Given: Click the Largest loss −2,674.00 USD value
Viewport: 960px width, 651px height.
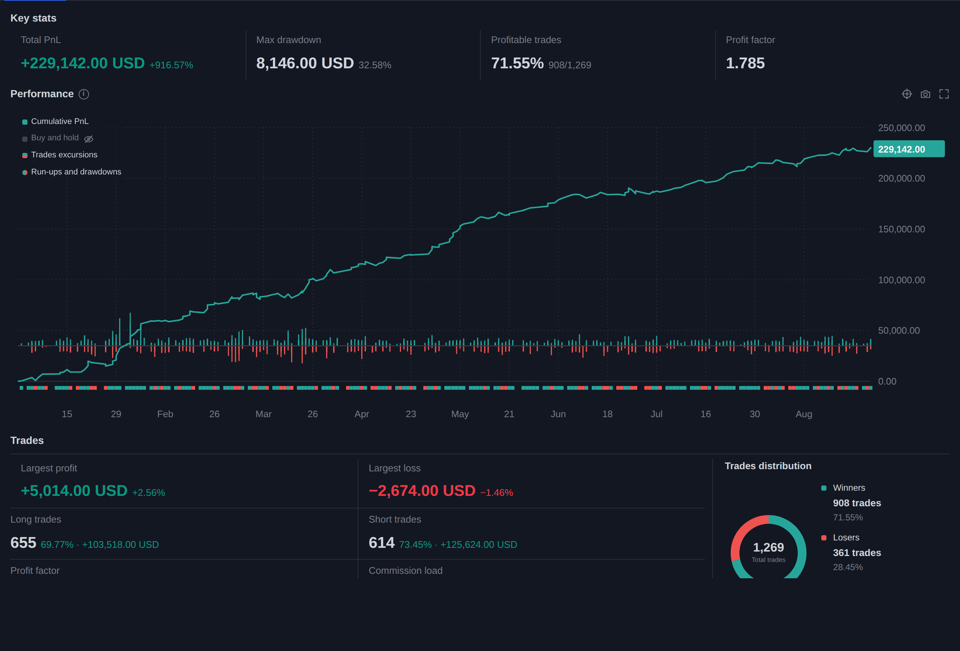Looking at the screenshot, I should pyautogui.click(x=422, y=491).
